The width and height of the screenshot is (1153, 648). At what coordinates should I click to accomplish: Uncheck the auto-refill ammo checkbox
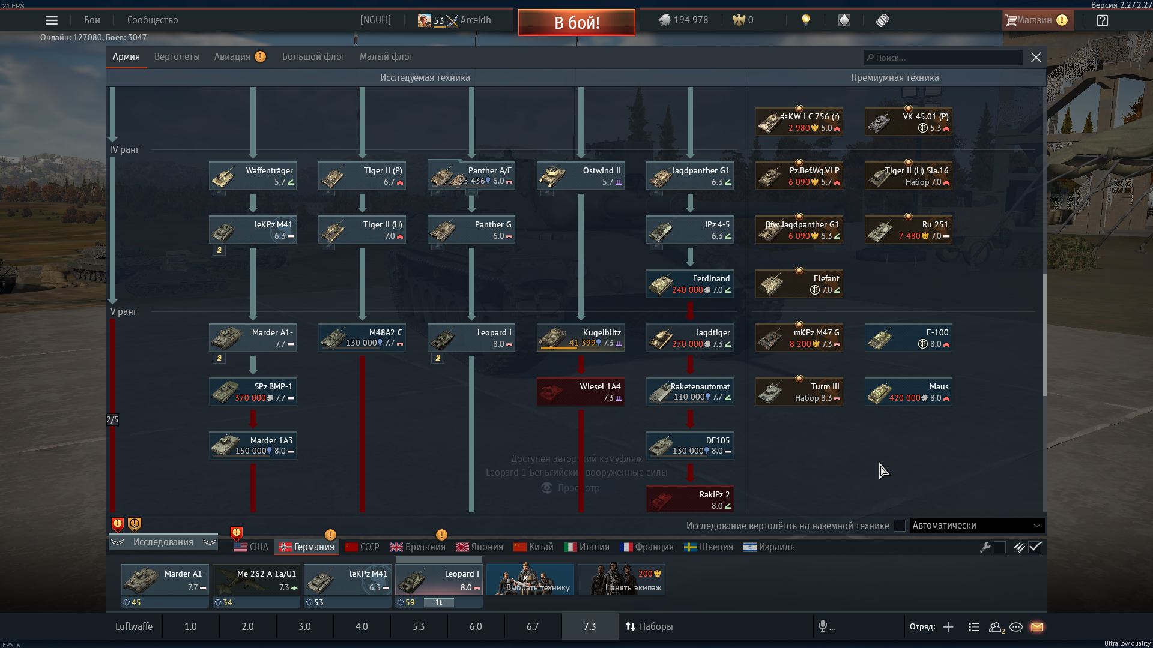coord(1035,547)
